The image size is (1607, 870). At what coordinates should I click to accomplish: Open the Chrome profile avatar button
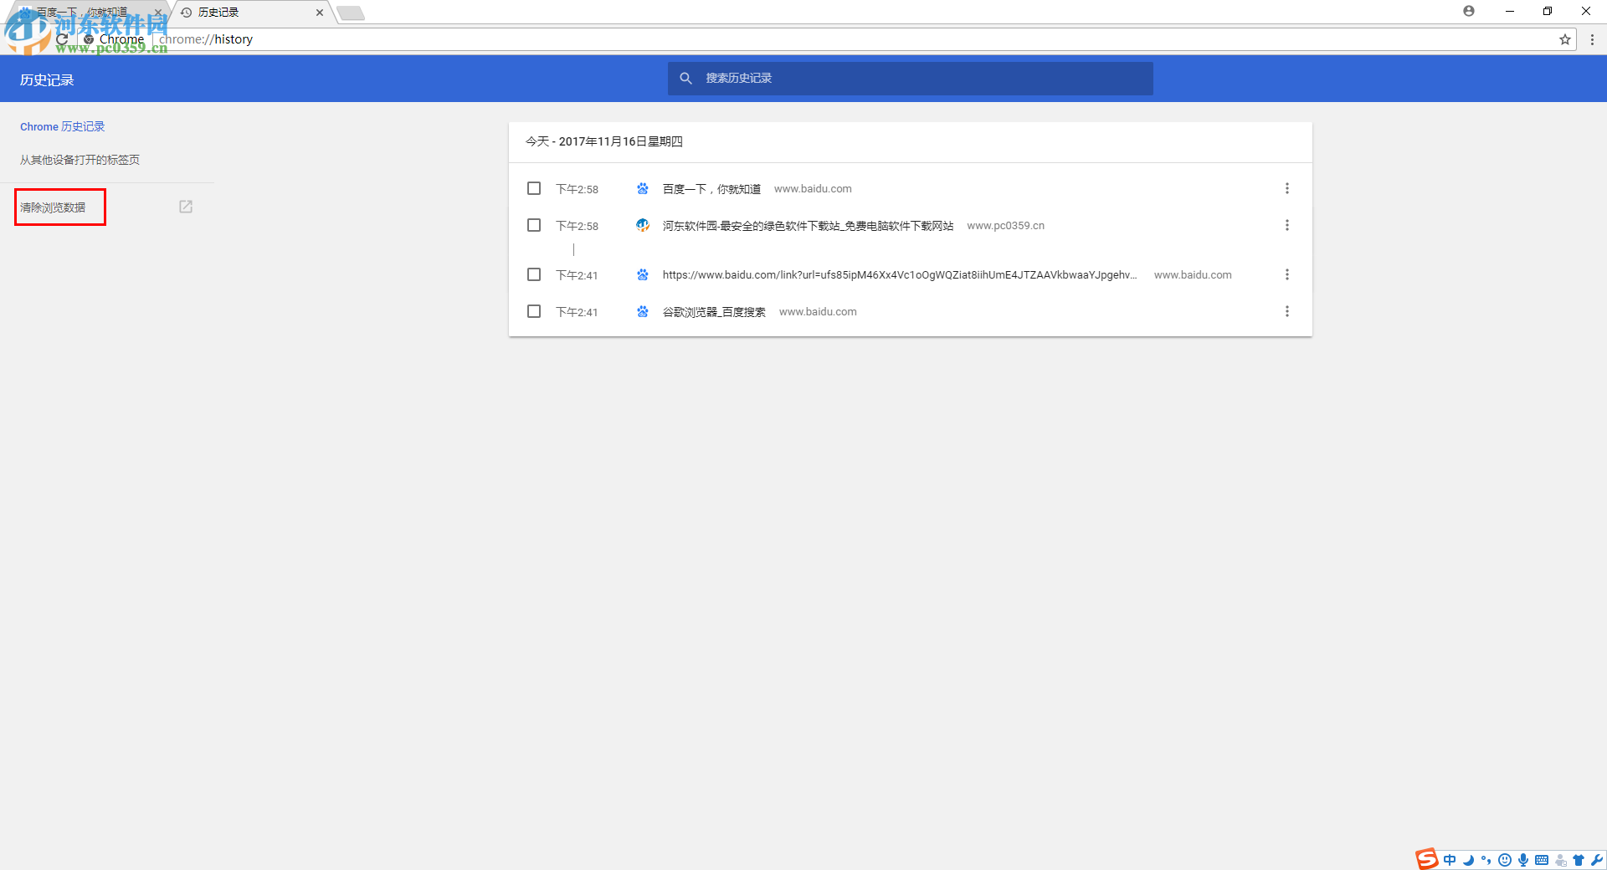click(1469, 11)
